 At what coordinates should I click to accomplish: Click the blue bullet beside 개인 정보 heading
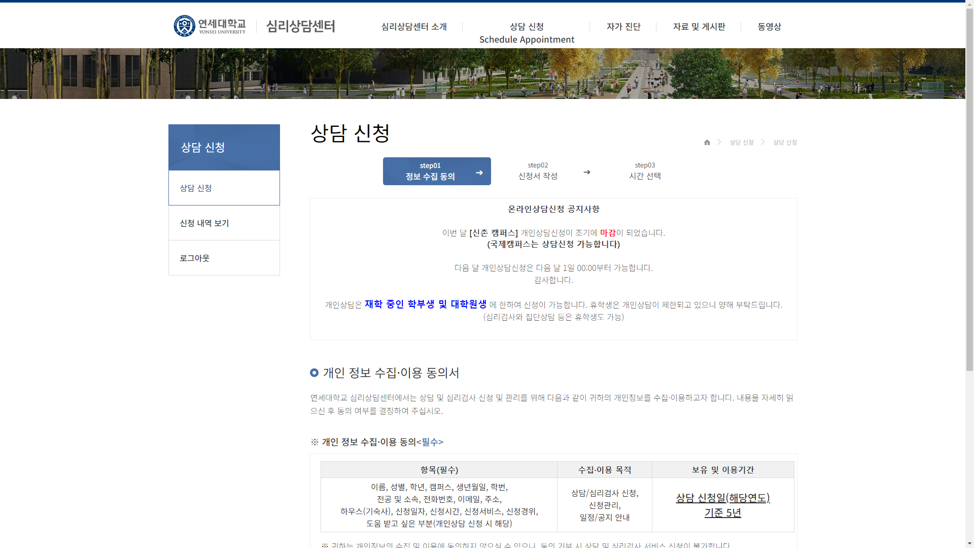tap(314, 373)
